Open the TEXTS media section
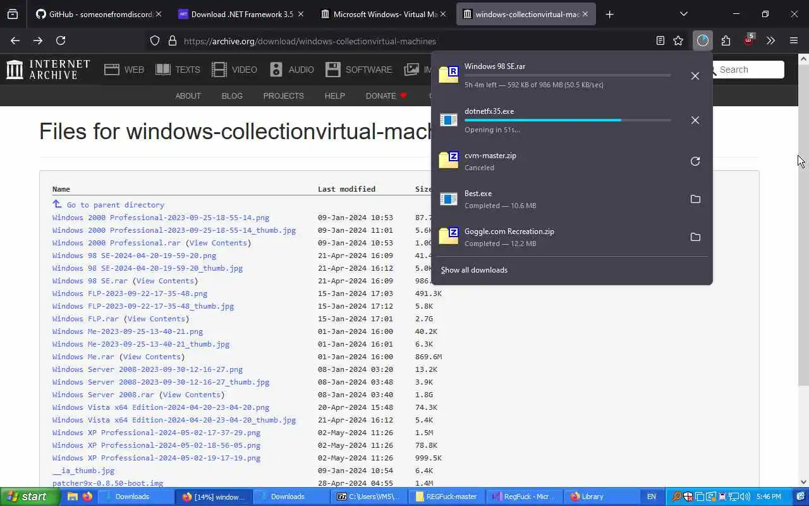This screenshot has height=506, width=809. pos(178,70)
